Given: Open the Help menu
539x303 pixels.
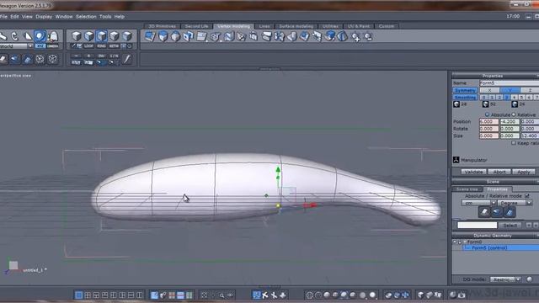Looking at the screenshot, I should (x=120, y=17).
